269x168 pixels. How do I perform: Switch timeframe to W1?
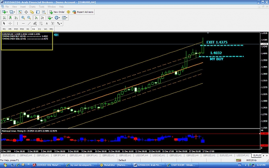46,29
